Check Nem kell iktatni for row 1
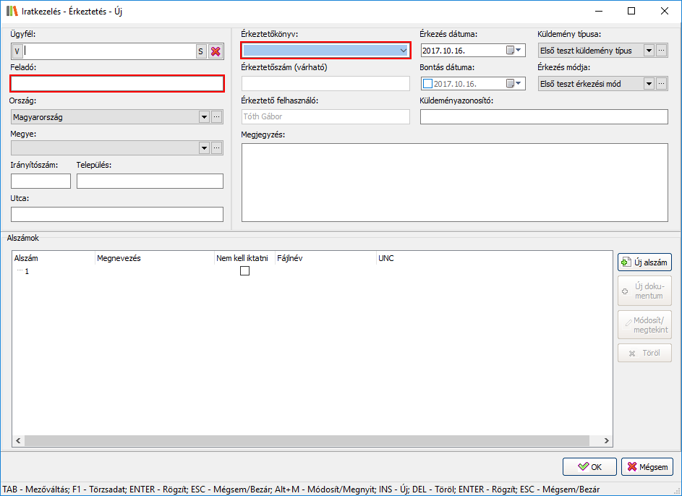This screenshot has height=496, width=682. coord(244,271)
